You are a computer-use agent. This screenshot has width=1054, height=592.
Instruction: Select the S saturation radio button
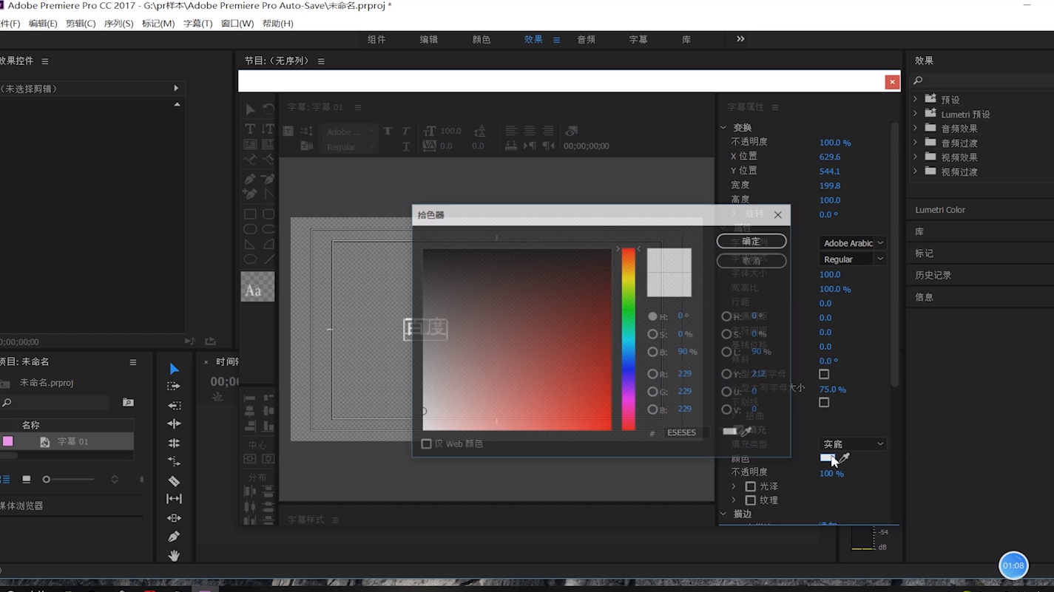652,334
